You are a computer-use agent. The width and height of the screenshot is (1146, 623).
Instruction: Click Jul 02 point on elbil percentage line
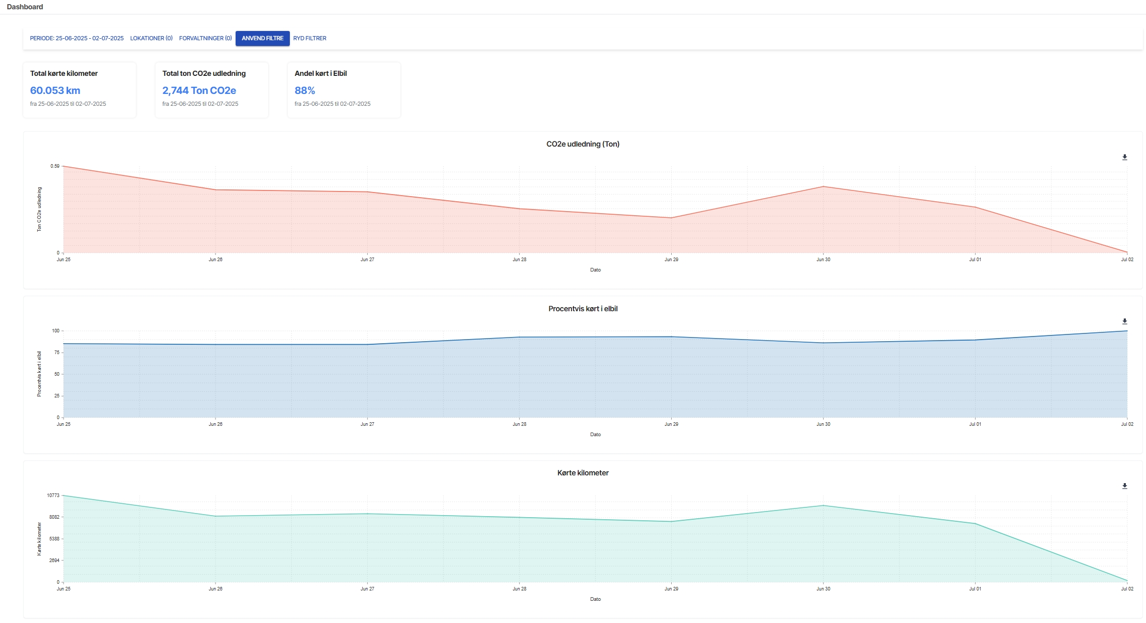(1127, 331)
